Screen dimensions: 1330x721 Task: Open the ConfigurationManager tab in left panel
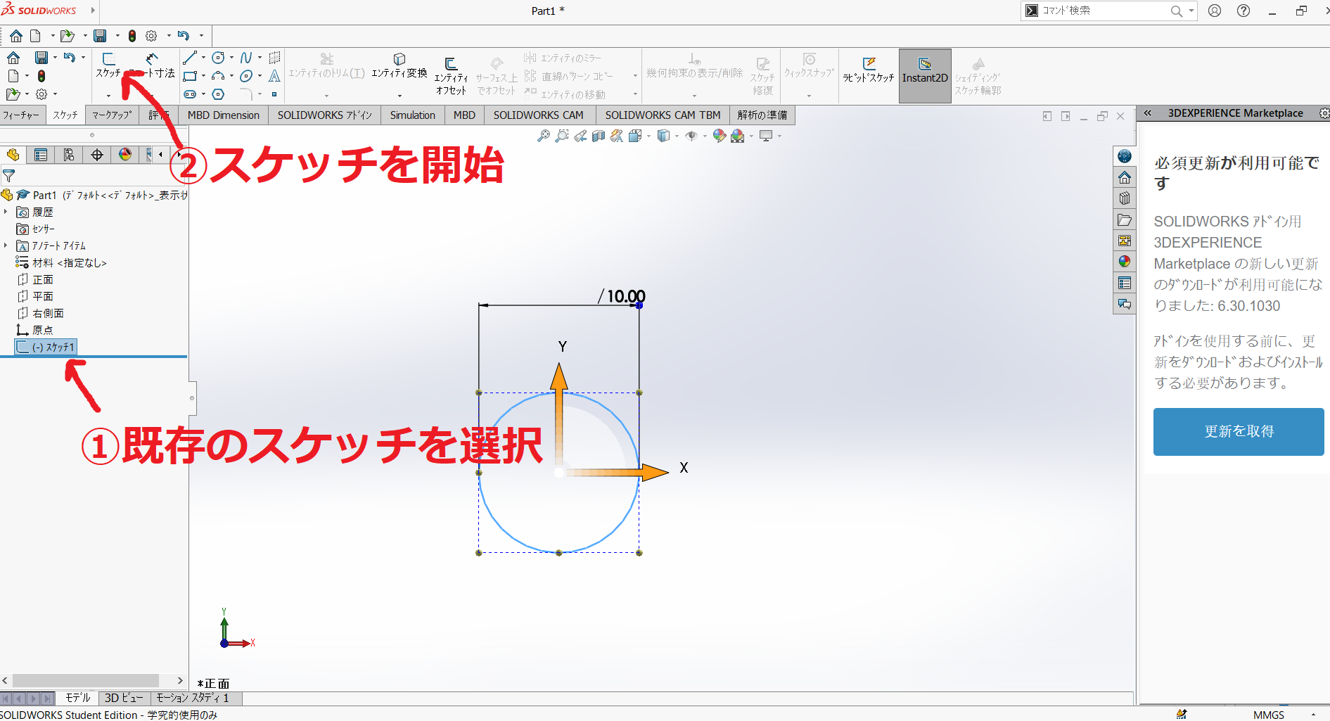point(69,155)
